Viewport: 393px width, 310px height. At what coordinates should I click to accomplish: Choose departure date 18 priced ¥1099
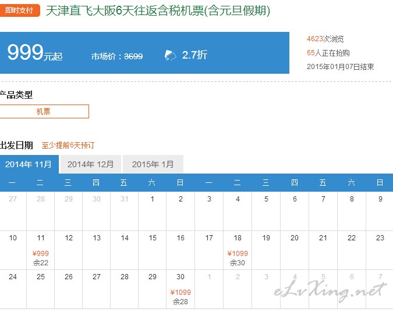tap(238, 250)
